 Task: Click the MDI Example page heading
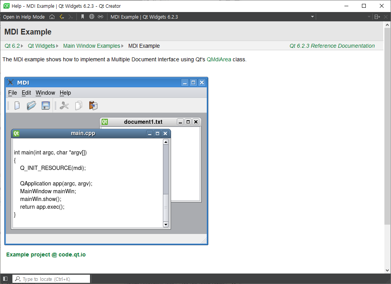coord(28,32)
